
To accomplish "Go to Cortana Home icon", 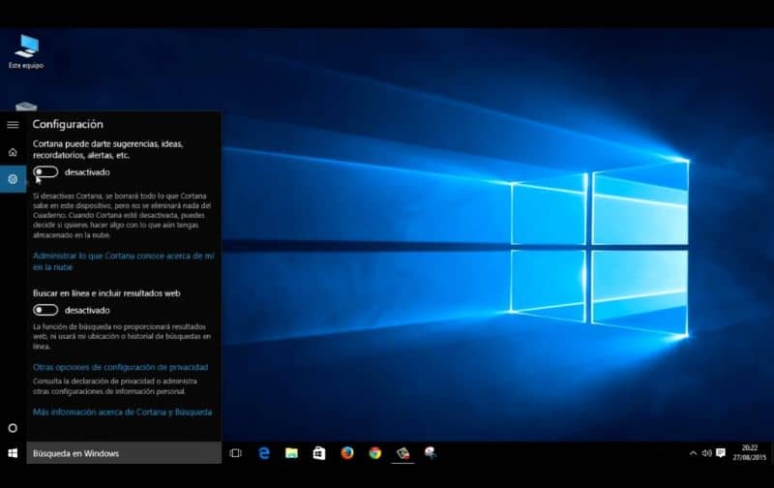I will tap(13, 152).
